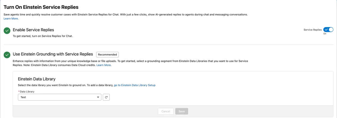The width and height of the screenshot is (337, 118).
Task: Click Use Einstein Grounding with Service Replies heading
Action: click(53, 54)
